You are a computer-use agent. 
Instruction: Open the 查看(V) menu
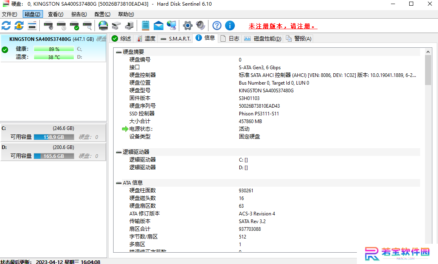[x=56, y=14]
